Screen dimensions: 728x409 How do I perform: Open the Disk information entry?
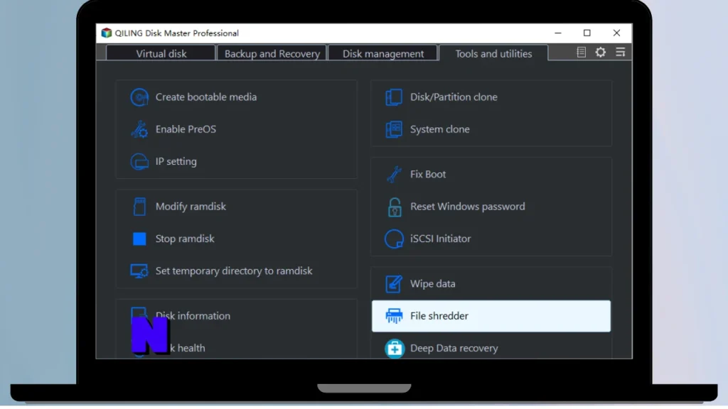pyautogui.click(x=193, y=316)
